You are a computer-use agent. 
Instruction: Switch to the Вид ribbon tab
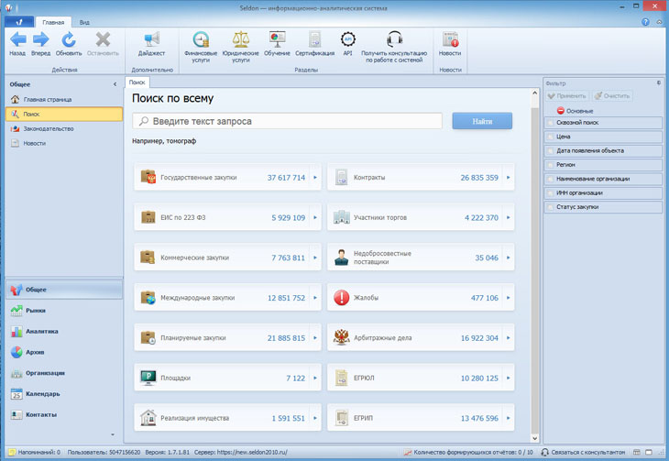point(84,21)
